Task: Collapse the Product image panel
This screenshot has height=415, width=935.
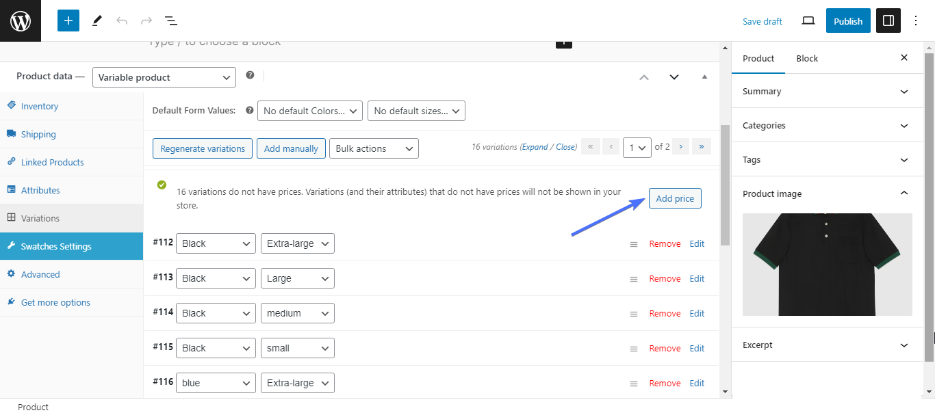Action: pos(827,193)
